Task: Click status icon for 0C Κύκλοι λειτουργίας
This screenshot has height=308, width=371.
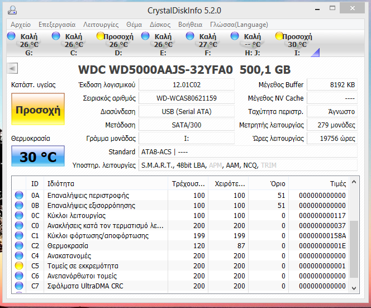Action: point(19,215)
